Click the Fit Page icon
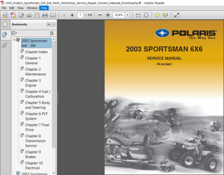 [146, 15]
